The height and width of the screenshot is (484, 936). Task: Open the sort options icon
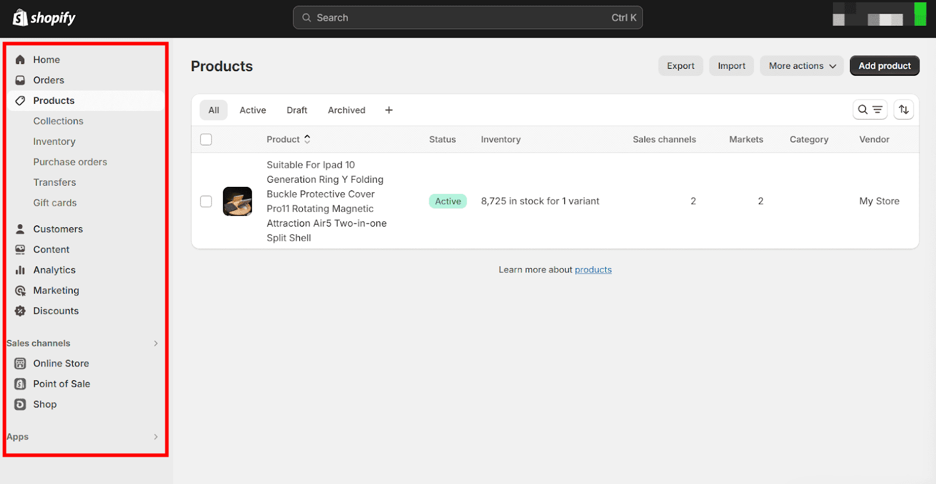pos(903,109)
